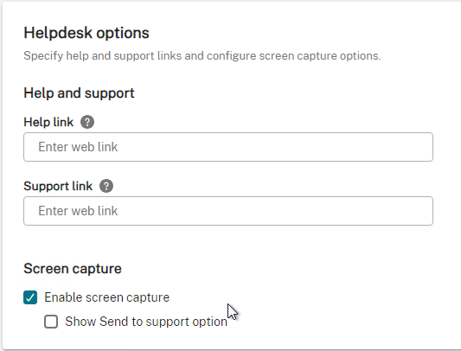
Task: Click inside the Support link input field
Action: tap(228, 211)
